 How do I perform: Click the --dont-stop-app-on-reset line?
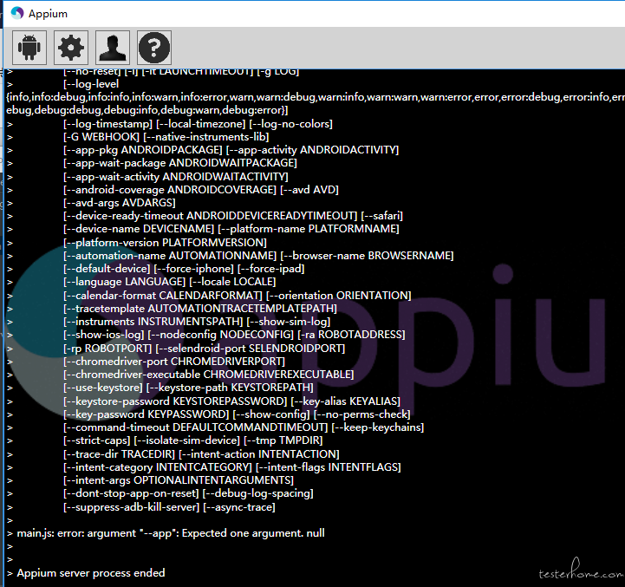(x=188, y=493)
